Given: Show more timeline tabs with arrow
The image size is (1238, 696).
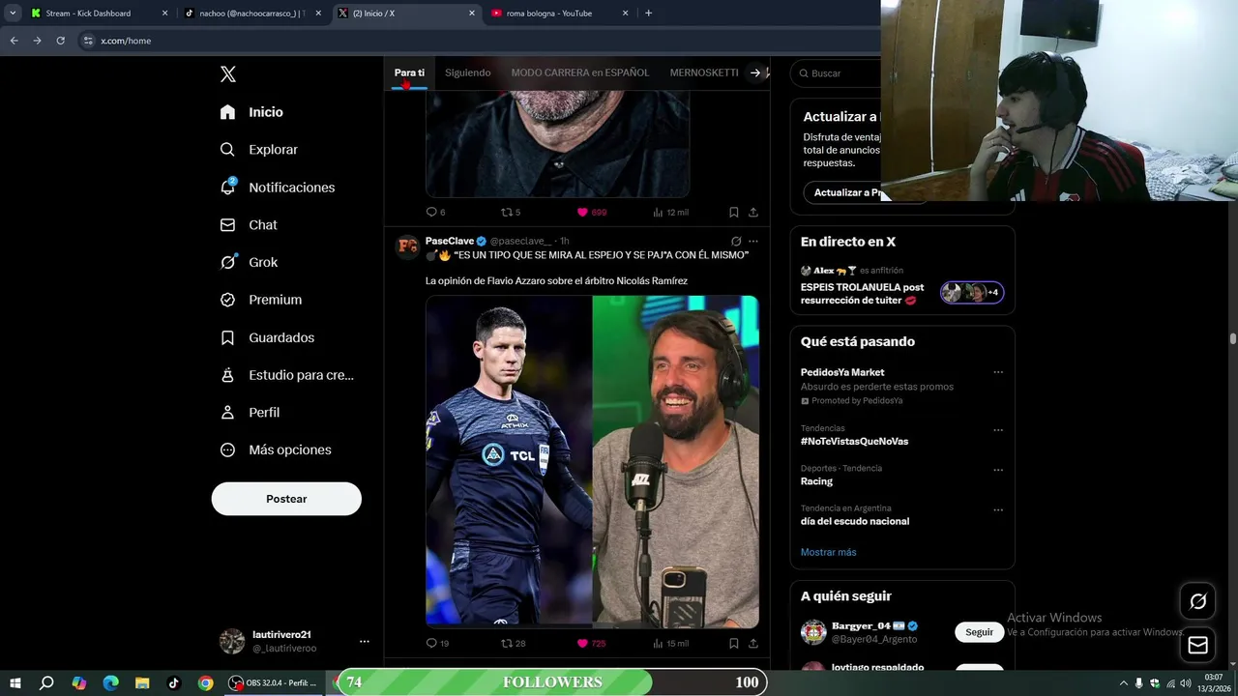Looking at the screenshot, I should tap(755, 72).
